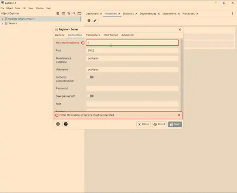Click the pencil edit icon in Properties

point(95,21)
